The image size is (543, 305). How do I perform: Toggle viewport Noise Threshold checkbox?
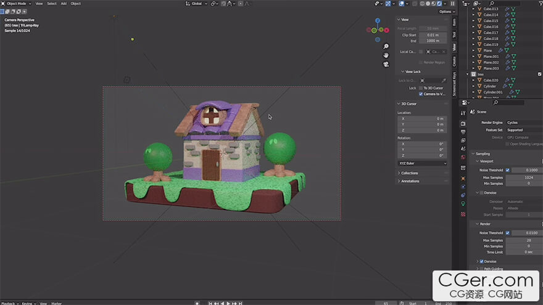(x=508, y=170)
